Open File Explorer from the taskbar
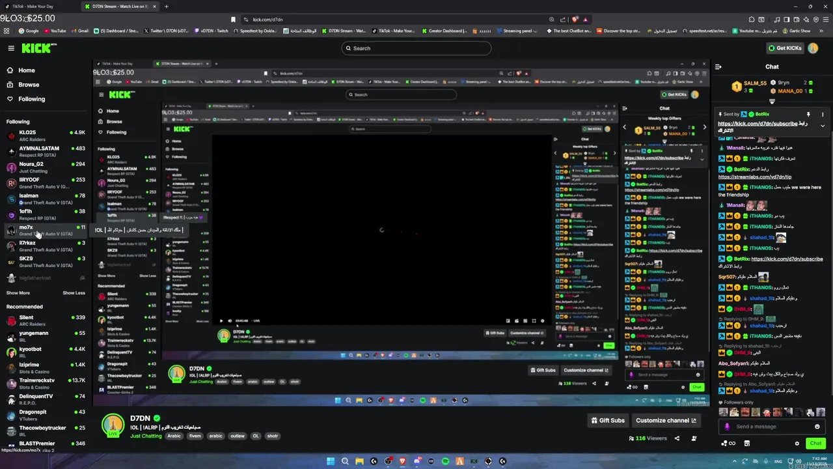This screenshot has width=833, height=469. click(x=359, y=461)
